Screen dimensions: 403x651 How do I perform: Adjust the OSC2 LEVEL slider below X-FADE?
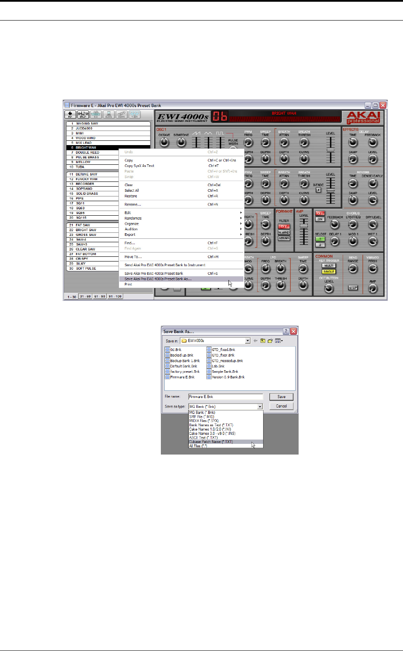click(330, 191)
